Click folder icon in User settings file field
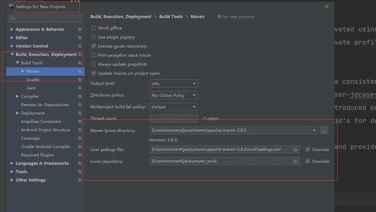This screenshot has height=212, width=376. (295, 150)
